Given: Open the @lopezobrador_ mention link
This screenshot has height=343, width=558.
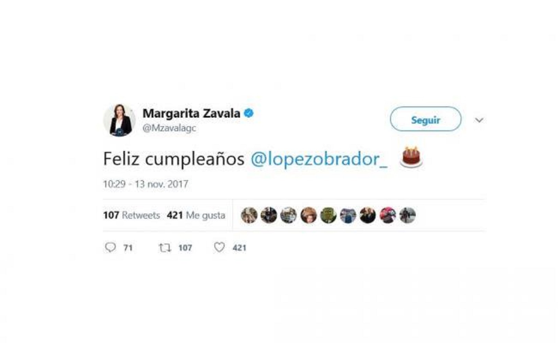Looking at the screenshot, I should (319, 159).
